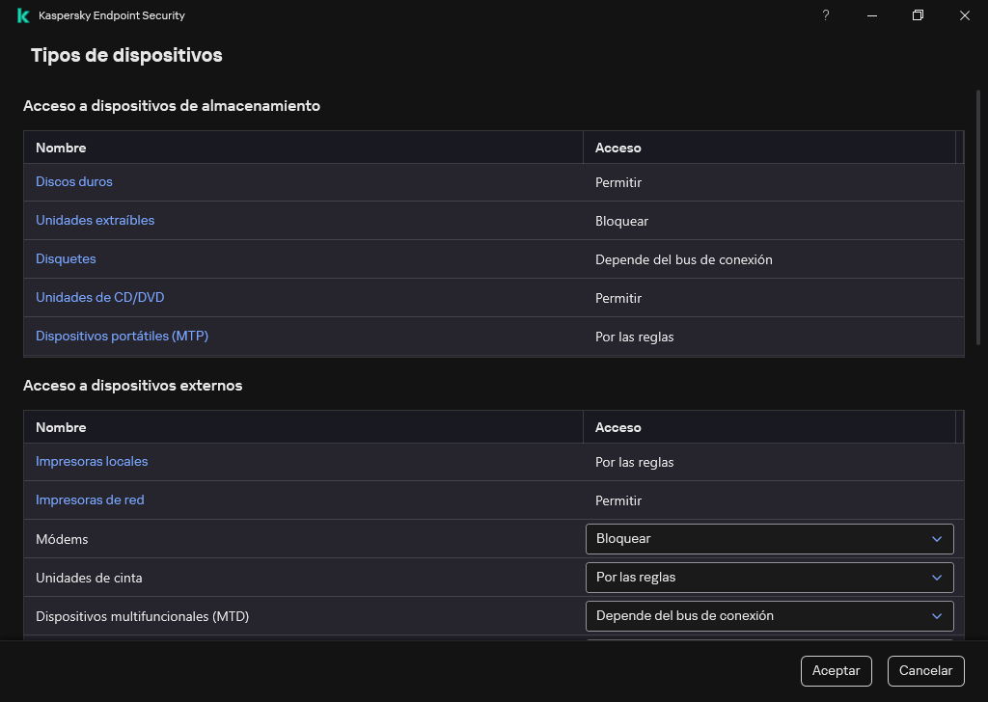This screenshot has width=988, height=702.
Task: Dismiss the dialog via Cancelar
Action: (x=925, y=670)
